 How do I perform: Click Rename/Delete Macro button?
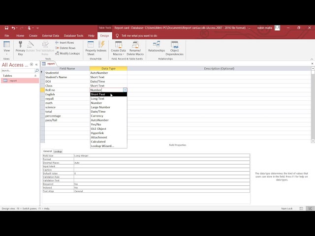coord(135,48)
